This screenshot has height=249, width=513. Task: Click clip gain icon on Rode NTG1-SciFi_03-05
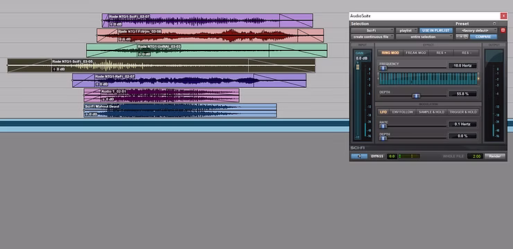[54, 69]
